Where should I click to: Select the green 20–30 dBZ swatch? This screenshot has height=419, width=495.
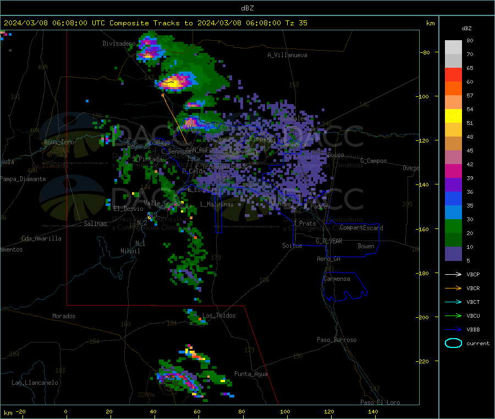(453, 226)
